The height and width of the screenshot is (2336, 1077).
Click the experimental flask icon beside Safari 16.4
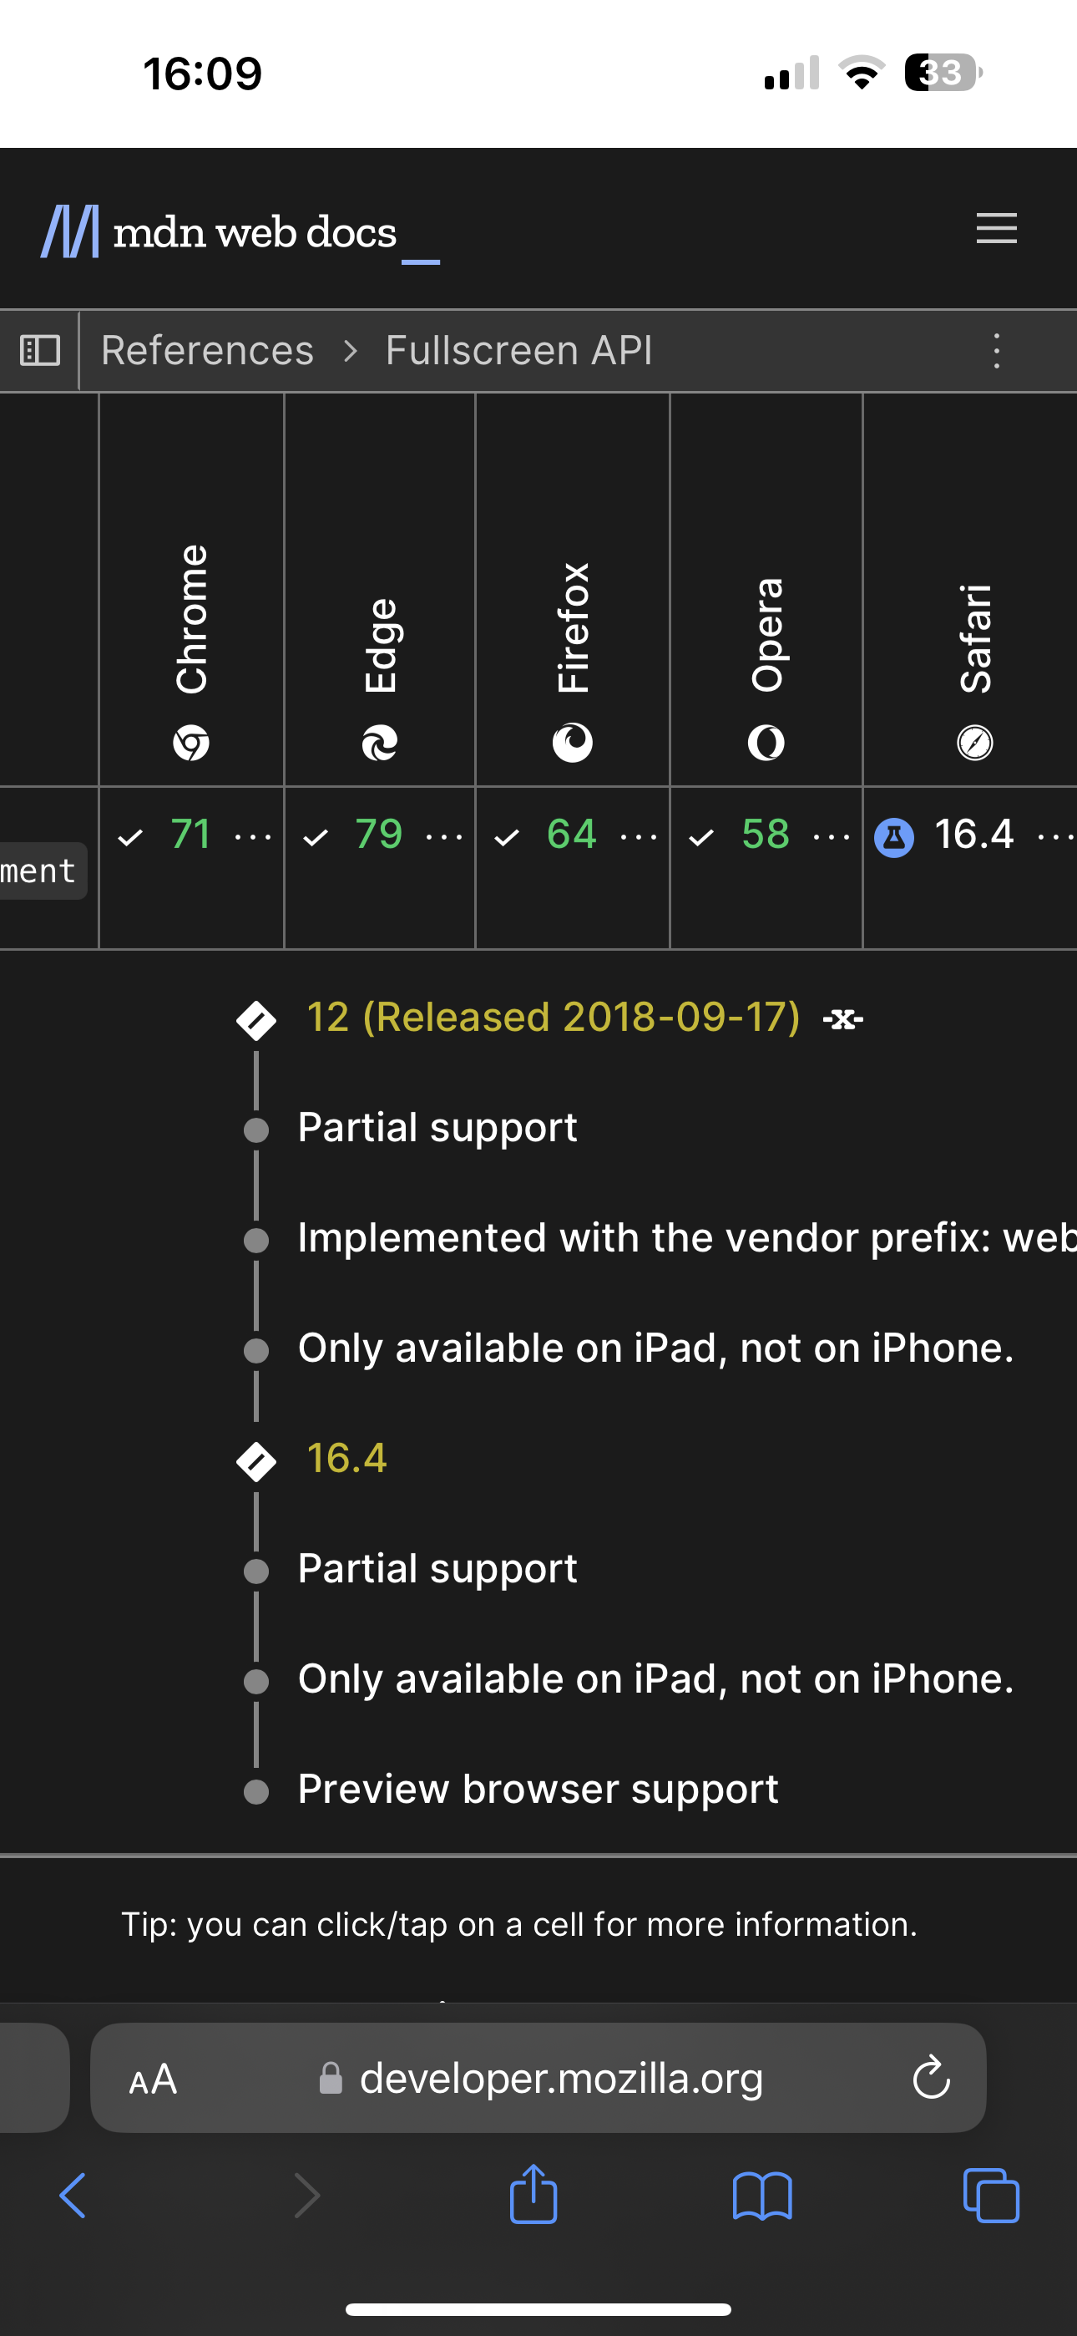click(x=894, y=836)
